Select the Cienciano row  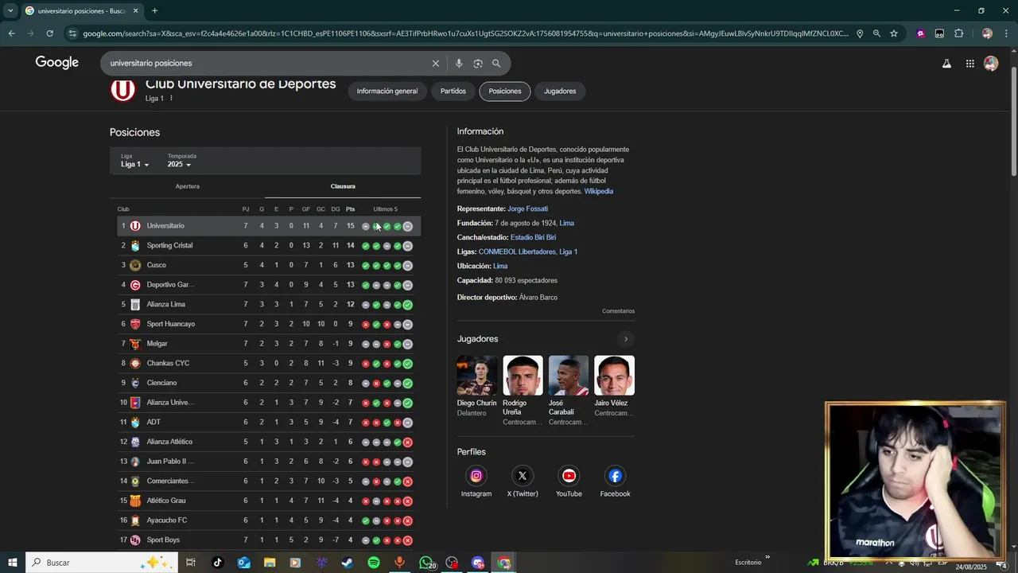[269, 383]
